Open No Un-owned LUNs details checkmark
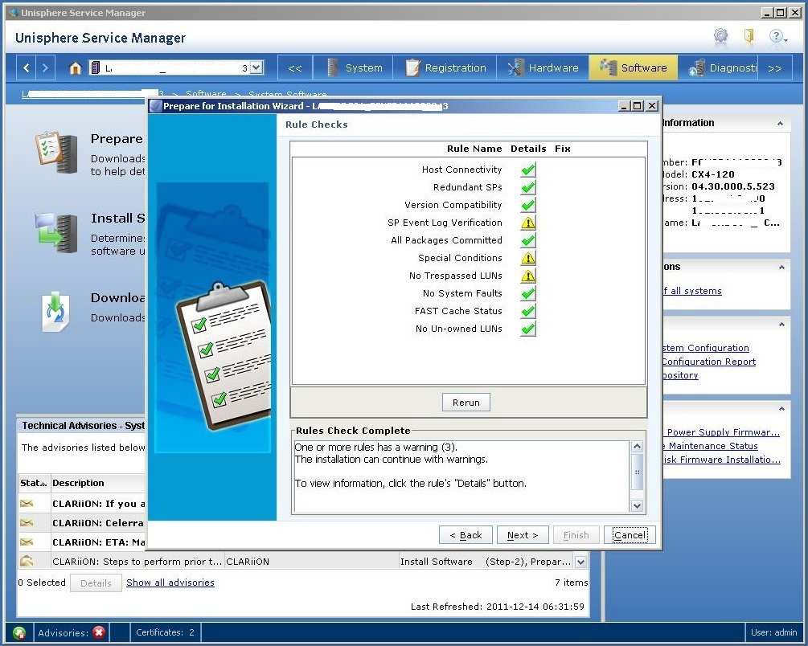 point(527,329)
